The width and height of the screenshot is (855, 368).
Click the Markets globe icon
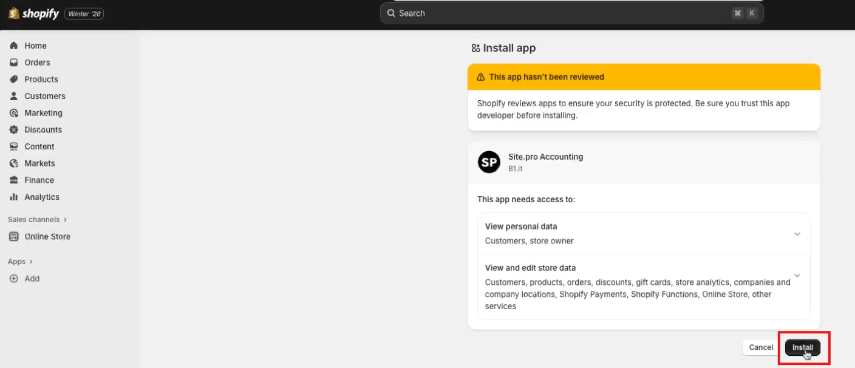pyautogui.click(x=14, y=163)
